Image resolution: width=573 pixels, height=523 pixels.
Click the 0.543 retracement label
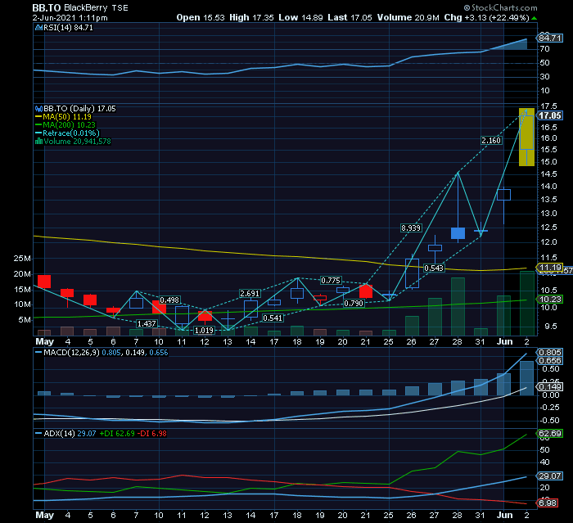pos(434,268)
